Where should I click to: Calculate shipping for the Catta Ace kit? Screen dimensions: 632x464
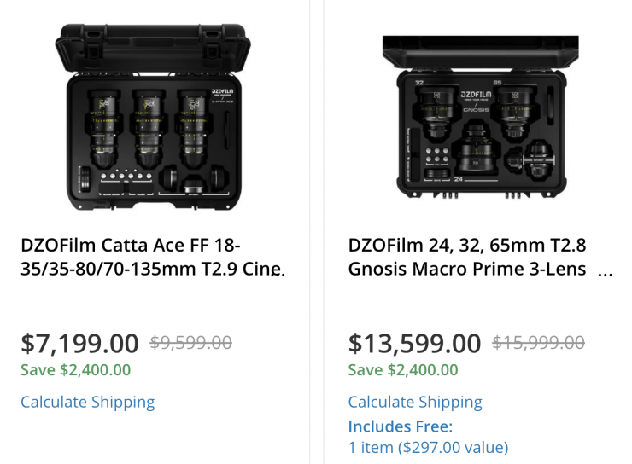click(x=87, y=402)
